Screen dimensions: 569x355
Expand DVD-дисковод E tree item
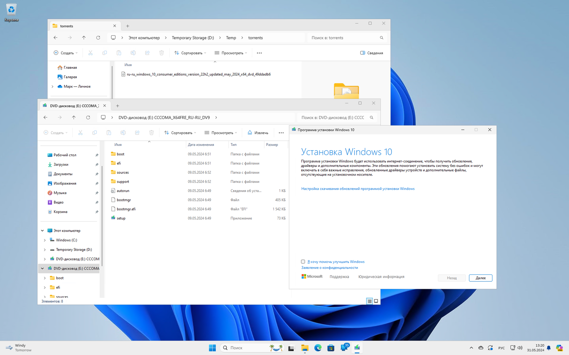[45, 259]
